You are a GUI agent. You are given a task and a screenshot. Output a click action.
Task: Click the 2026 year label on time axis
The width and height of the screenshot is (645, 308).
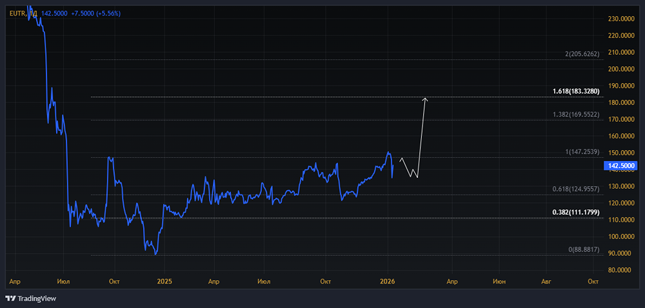pyautogui.click(x=388, y=282)
